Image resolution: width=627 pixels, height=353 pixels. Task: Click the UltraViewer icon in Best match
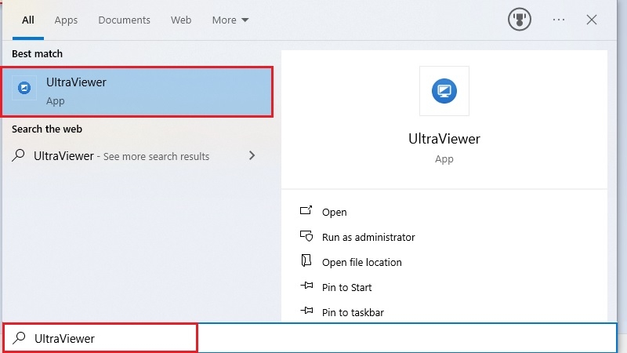coord(24,88)
